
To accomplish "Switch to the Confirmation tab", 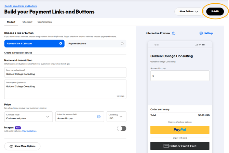I will point(44,22).
